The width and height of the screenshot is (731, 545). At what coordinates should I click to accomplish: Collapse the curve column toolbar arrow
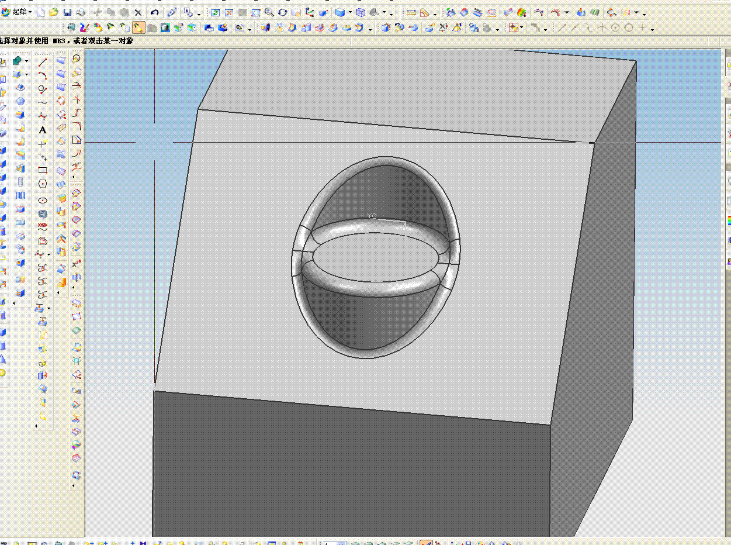point(36,426)
